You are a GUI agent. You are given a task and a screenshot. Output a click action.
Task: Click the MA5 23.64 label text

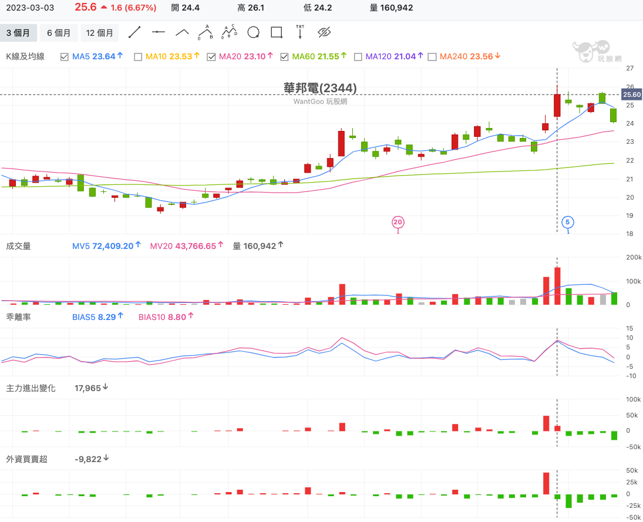coord(94,56)
